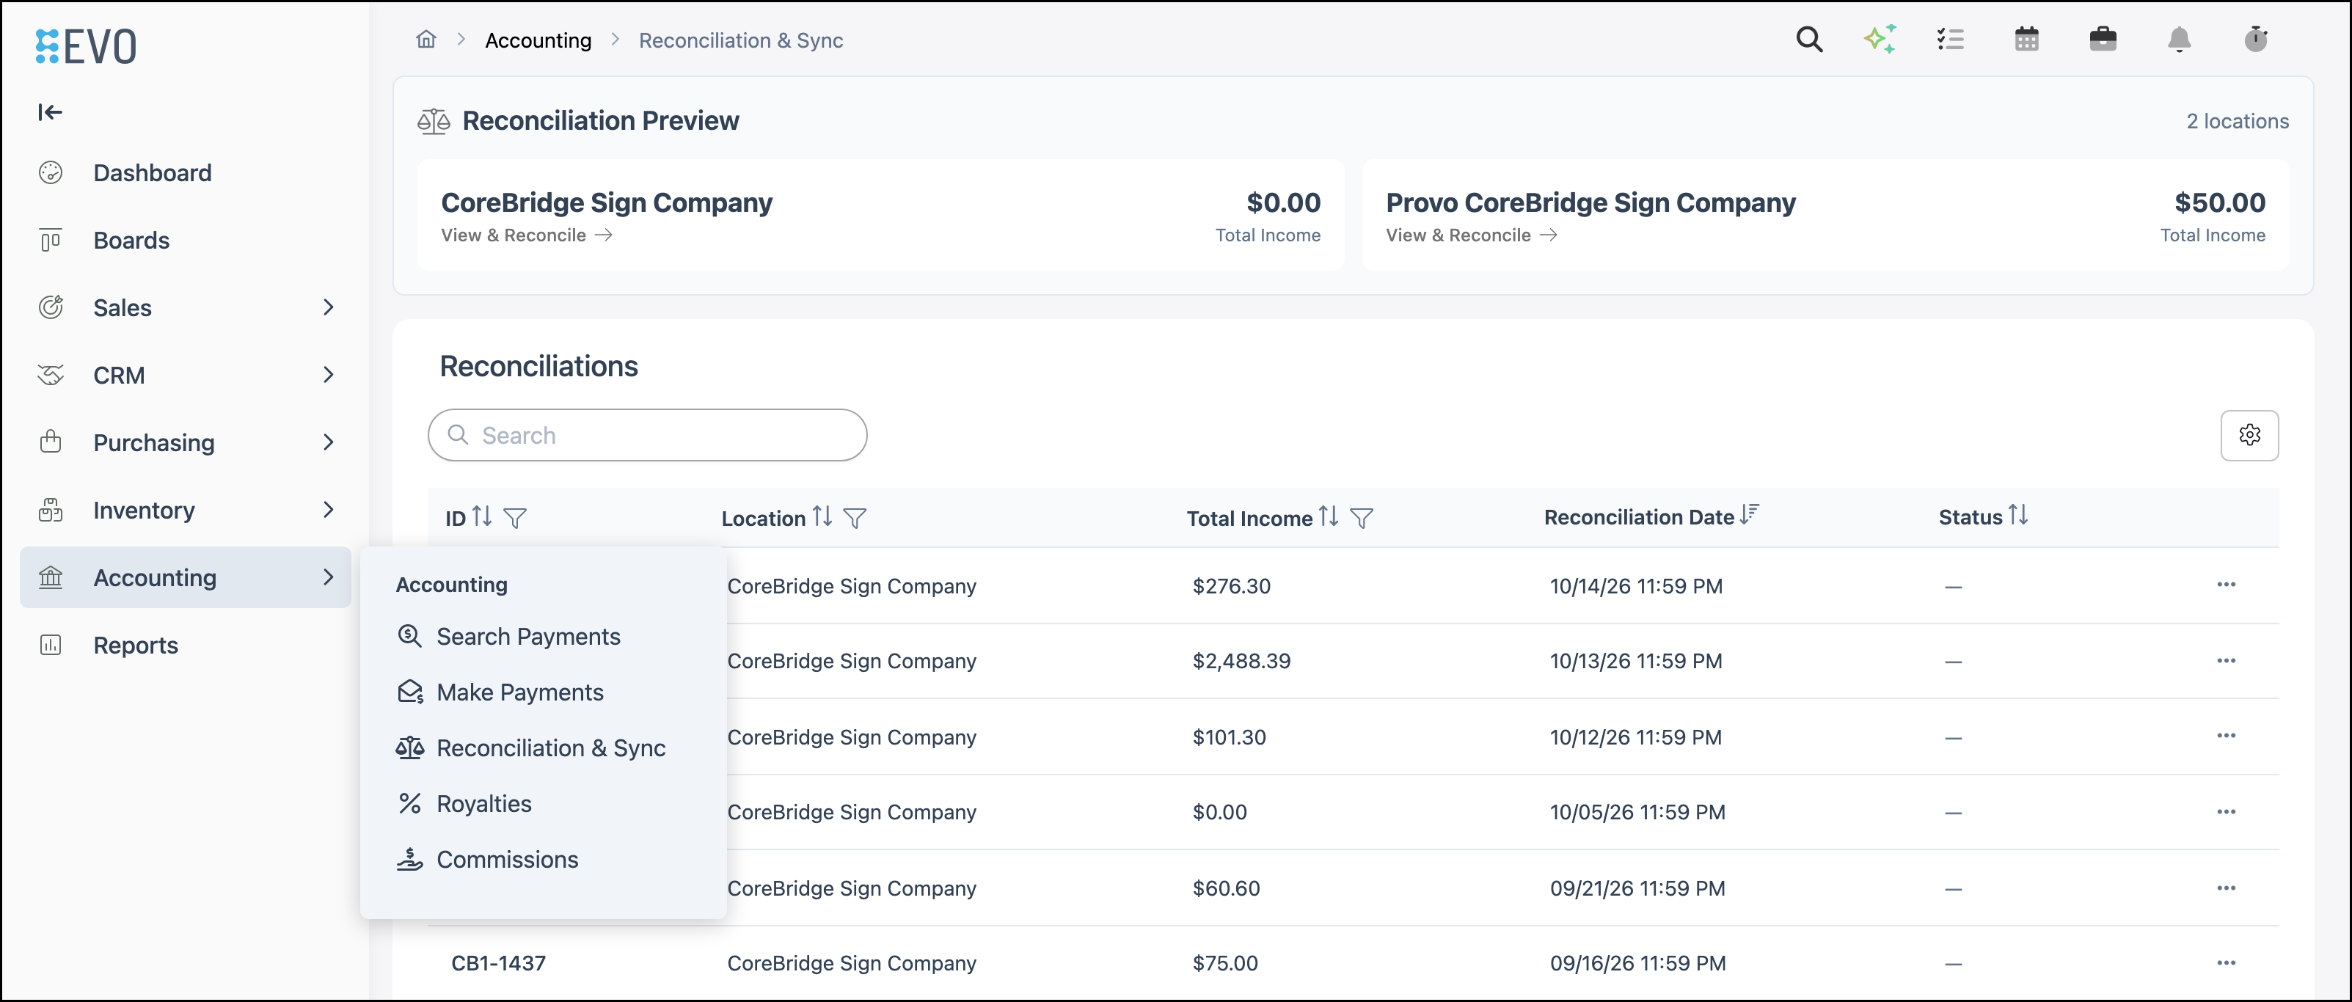2352x1002 pixels.
Task: Click the EVO logo
Action: coord(86,46)
